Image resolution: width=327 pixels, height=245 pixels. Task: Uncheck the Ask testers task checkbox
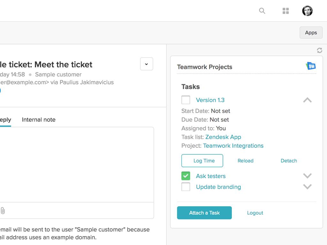coord(186,176)
